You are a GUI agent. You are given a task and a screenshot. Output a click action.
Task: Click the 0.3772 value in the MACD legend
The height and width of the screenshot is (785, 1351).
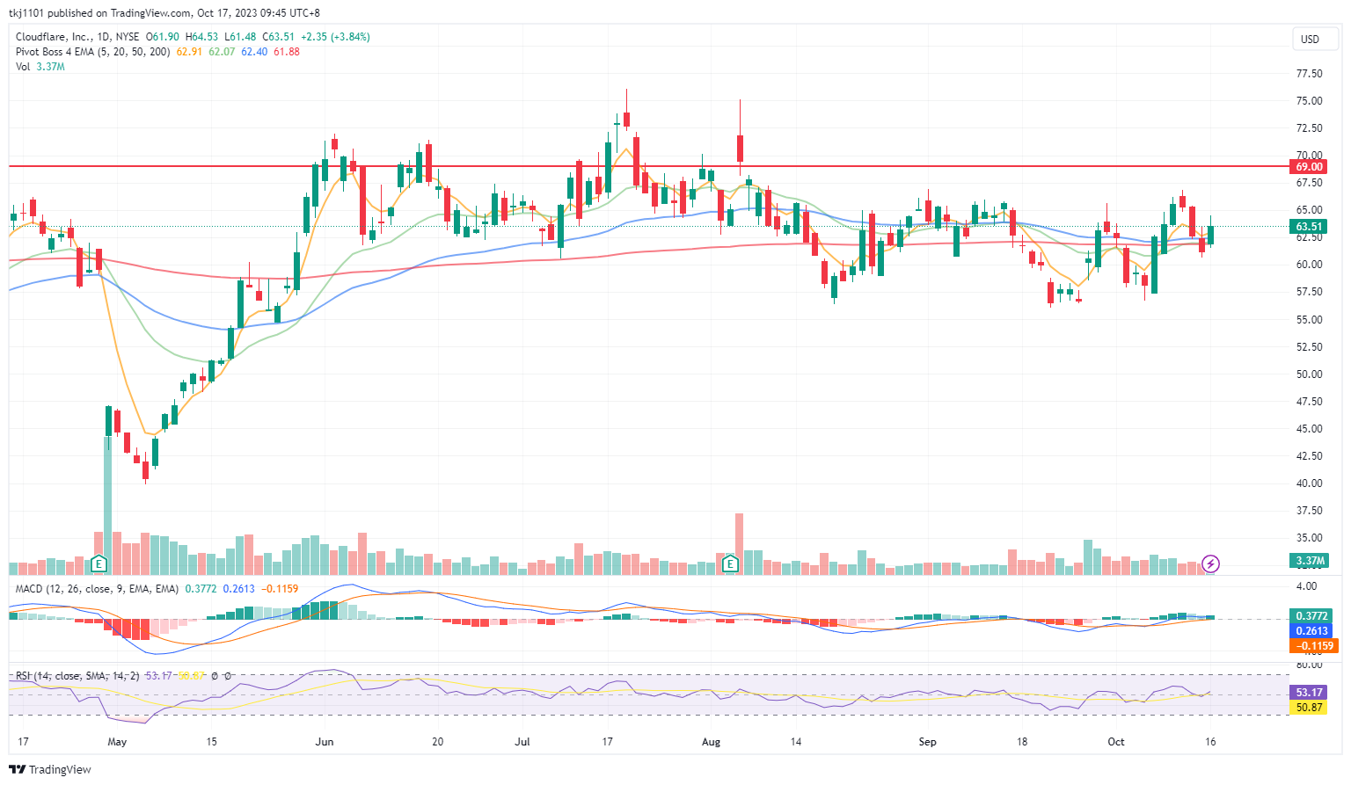(201, 589)
